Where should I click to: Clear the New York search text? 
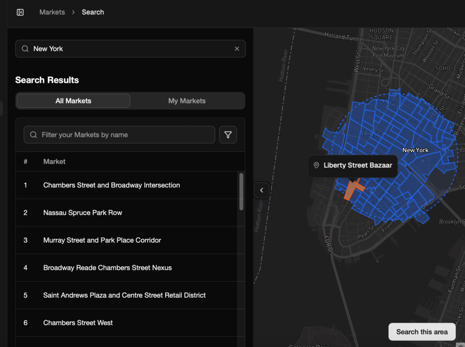point(237,49)
